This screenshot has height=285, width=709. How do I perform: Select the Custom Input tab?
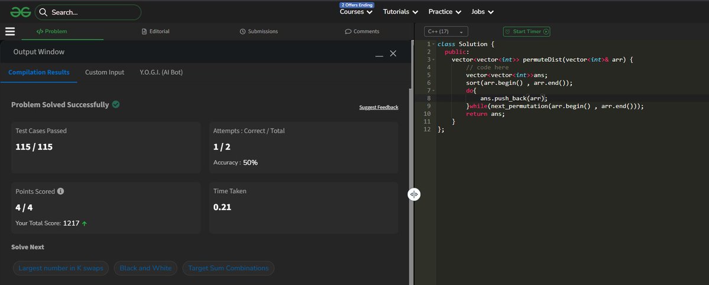[x=105, y=72]
